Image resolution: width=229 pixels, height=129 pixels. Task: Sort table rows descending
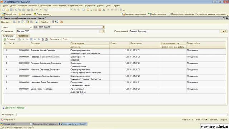tap(47, 39)
